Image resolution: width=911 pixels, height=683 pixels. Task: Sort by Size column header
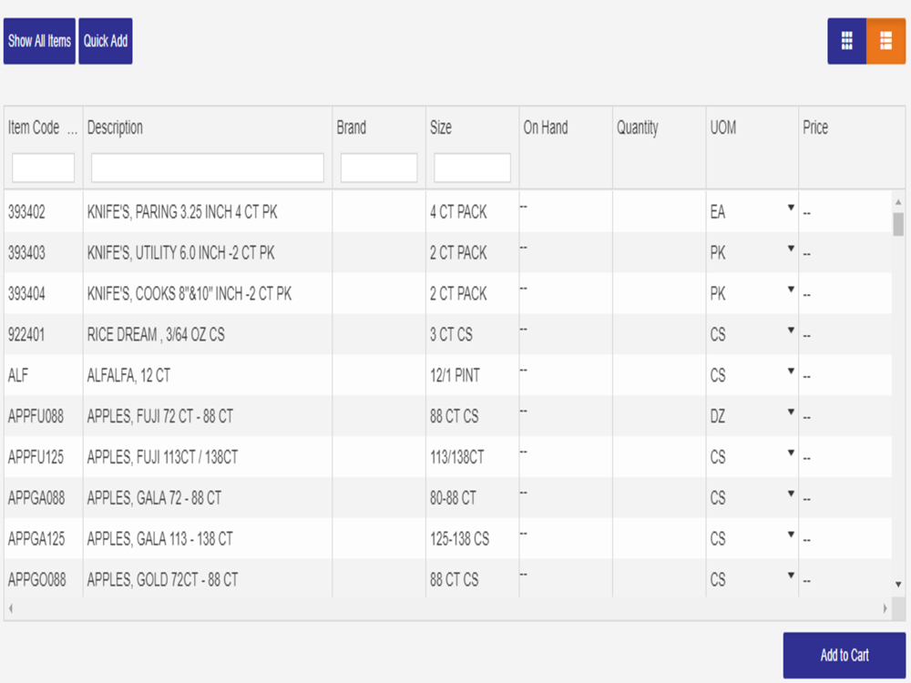[x=441, y=127]
